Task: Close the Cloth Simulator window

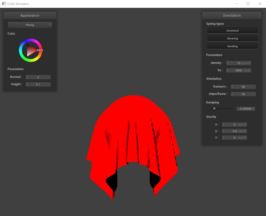Action: pyautogui.click(x=260, y=4)
